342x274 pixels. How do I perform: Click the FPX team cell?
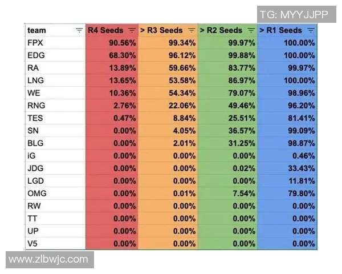[55, 43]
